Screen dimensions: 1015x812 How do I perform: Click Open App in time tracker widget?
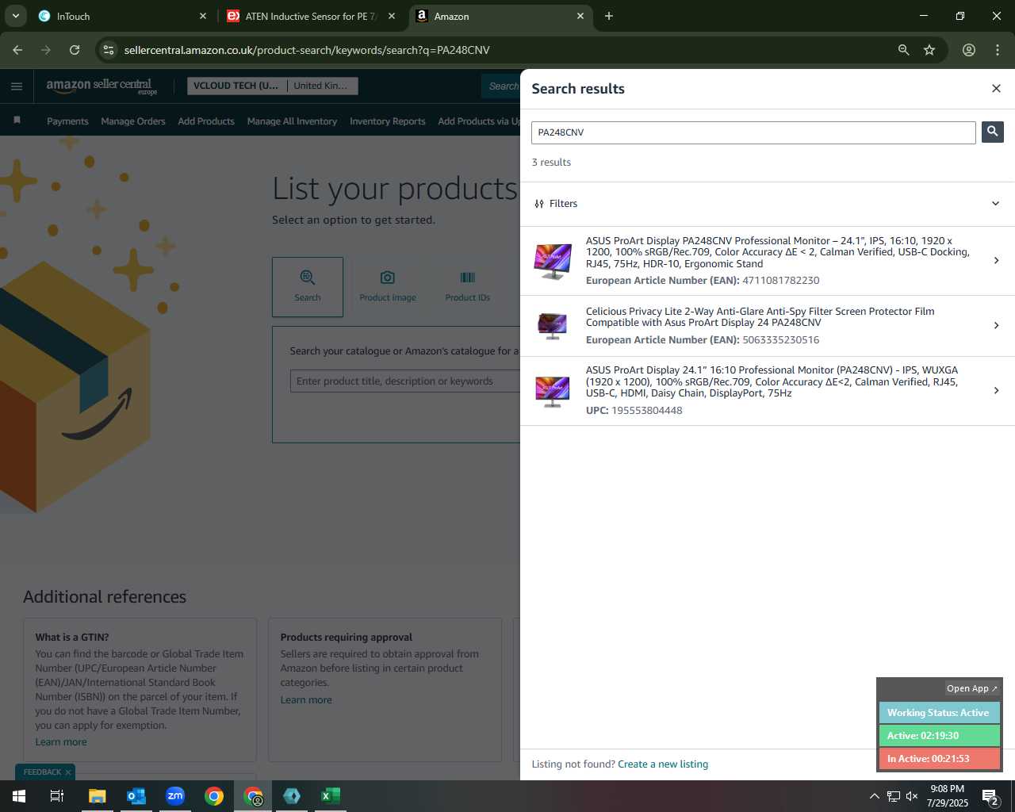tap(972, 688)
